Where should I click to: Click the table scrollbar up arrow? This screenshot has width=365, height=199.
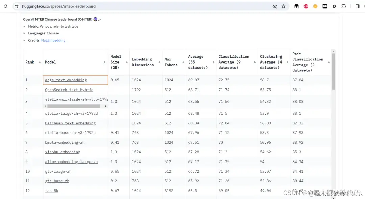pyautogui.click(x=333, y=51)
